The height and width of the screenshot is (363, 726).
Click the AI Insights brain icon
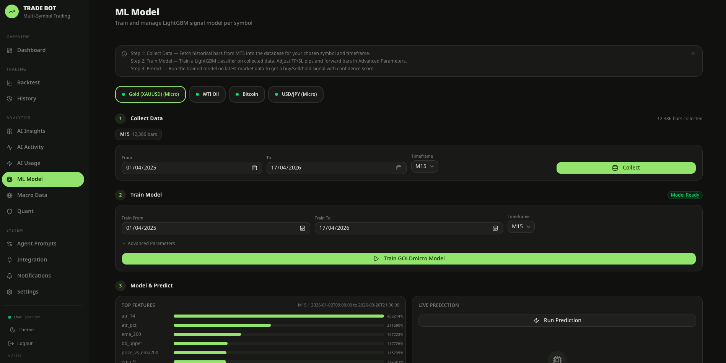[x=10, y=131]
